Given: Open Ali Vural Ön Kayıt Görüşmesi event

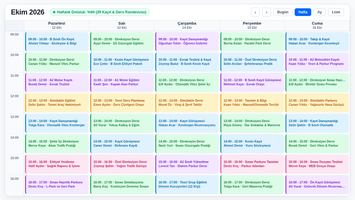Looking at the screenshot, I should [317, 185].
